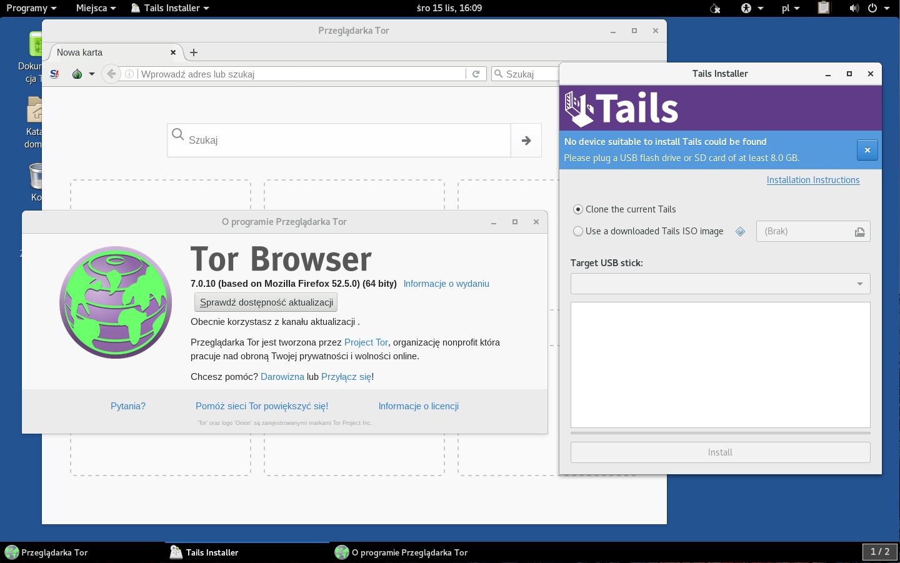Open new tab with the plus icon
The width and height of the screenshot is (900, 563).
point(194,52)
